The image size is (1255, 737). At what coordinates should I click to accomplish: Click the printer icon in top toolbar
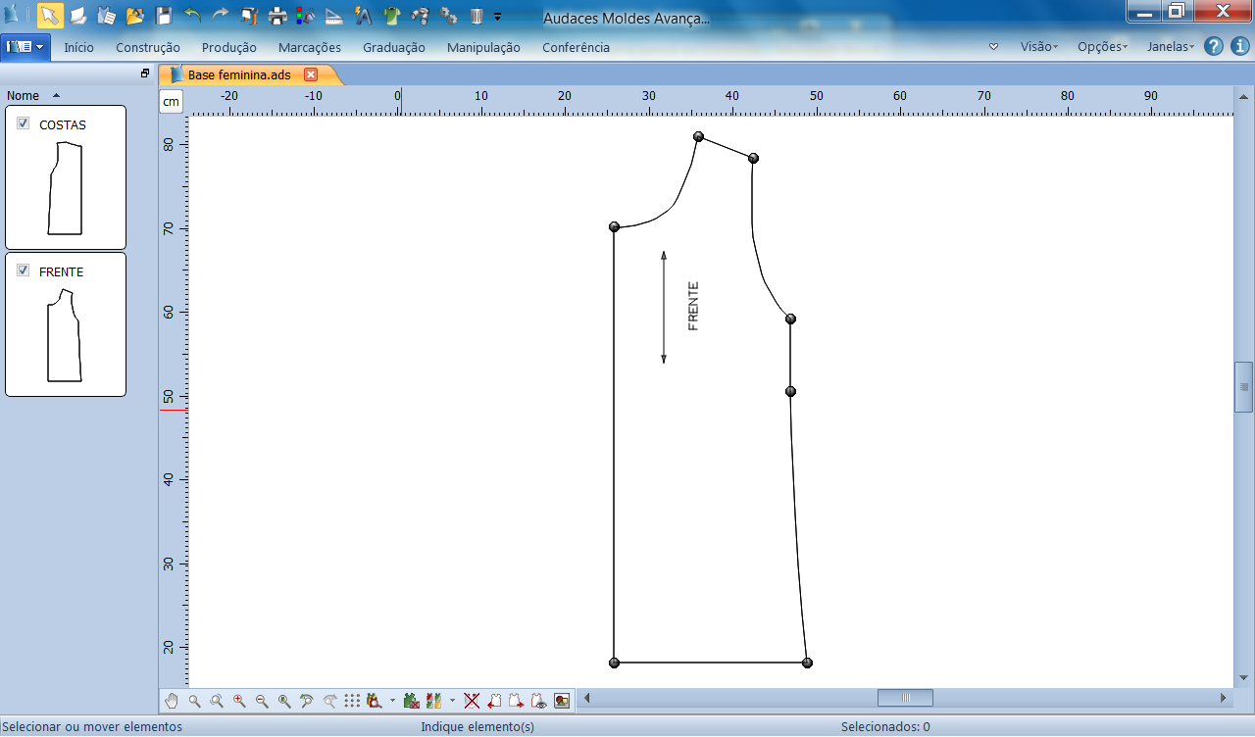(277, 16)
